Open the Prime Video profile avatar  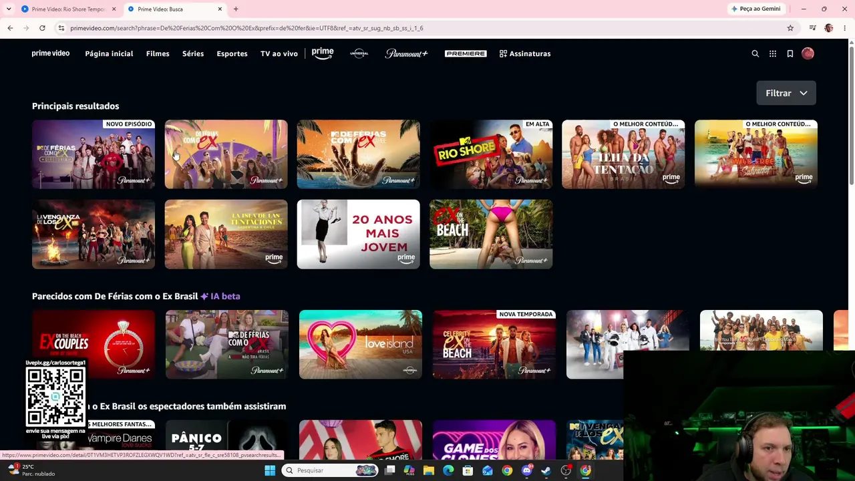[808, 53]
